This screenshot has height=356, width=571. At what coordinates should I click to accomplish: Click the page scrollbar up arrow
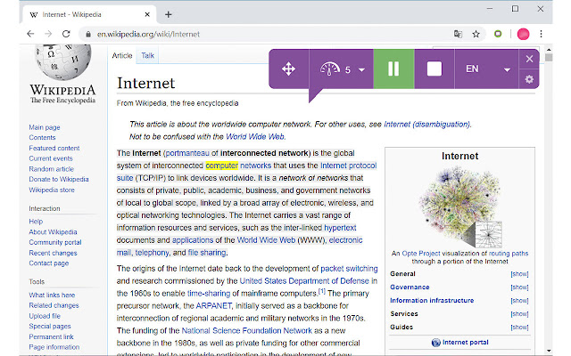coord(549,49)
